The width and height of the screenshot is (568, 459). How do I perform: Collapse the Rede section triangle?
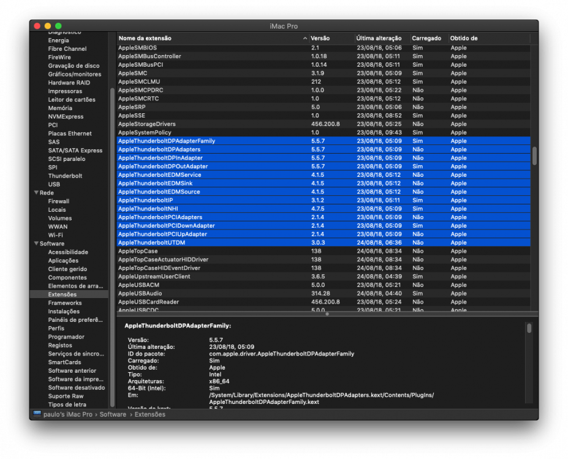click(36, 192)
